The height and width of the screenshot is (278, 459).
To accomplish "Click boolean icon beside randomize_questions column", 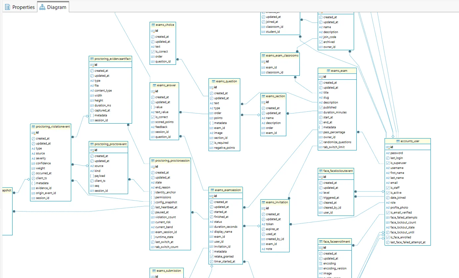I will coord(321,142).
